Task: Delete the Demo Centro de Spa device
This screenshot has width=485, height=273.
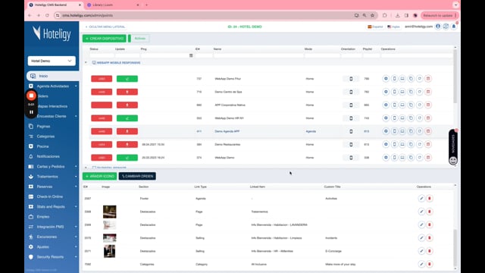Action: coord(428,92)
